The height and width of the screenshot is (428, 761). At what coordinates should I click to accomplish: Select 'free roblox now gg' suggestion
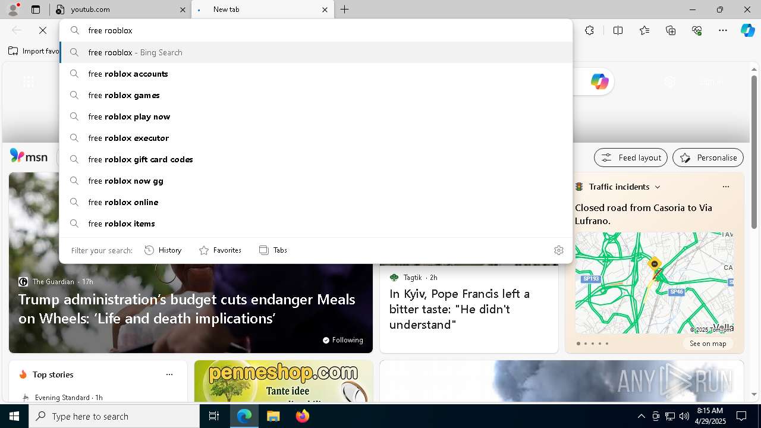(x=316, y=181)
